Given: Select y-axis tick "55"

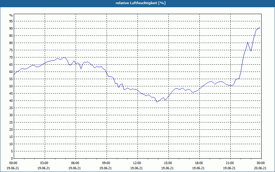Looking at the screenshot, I should click(11, 79).
